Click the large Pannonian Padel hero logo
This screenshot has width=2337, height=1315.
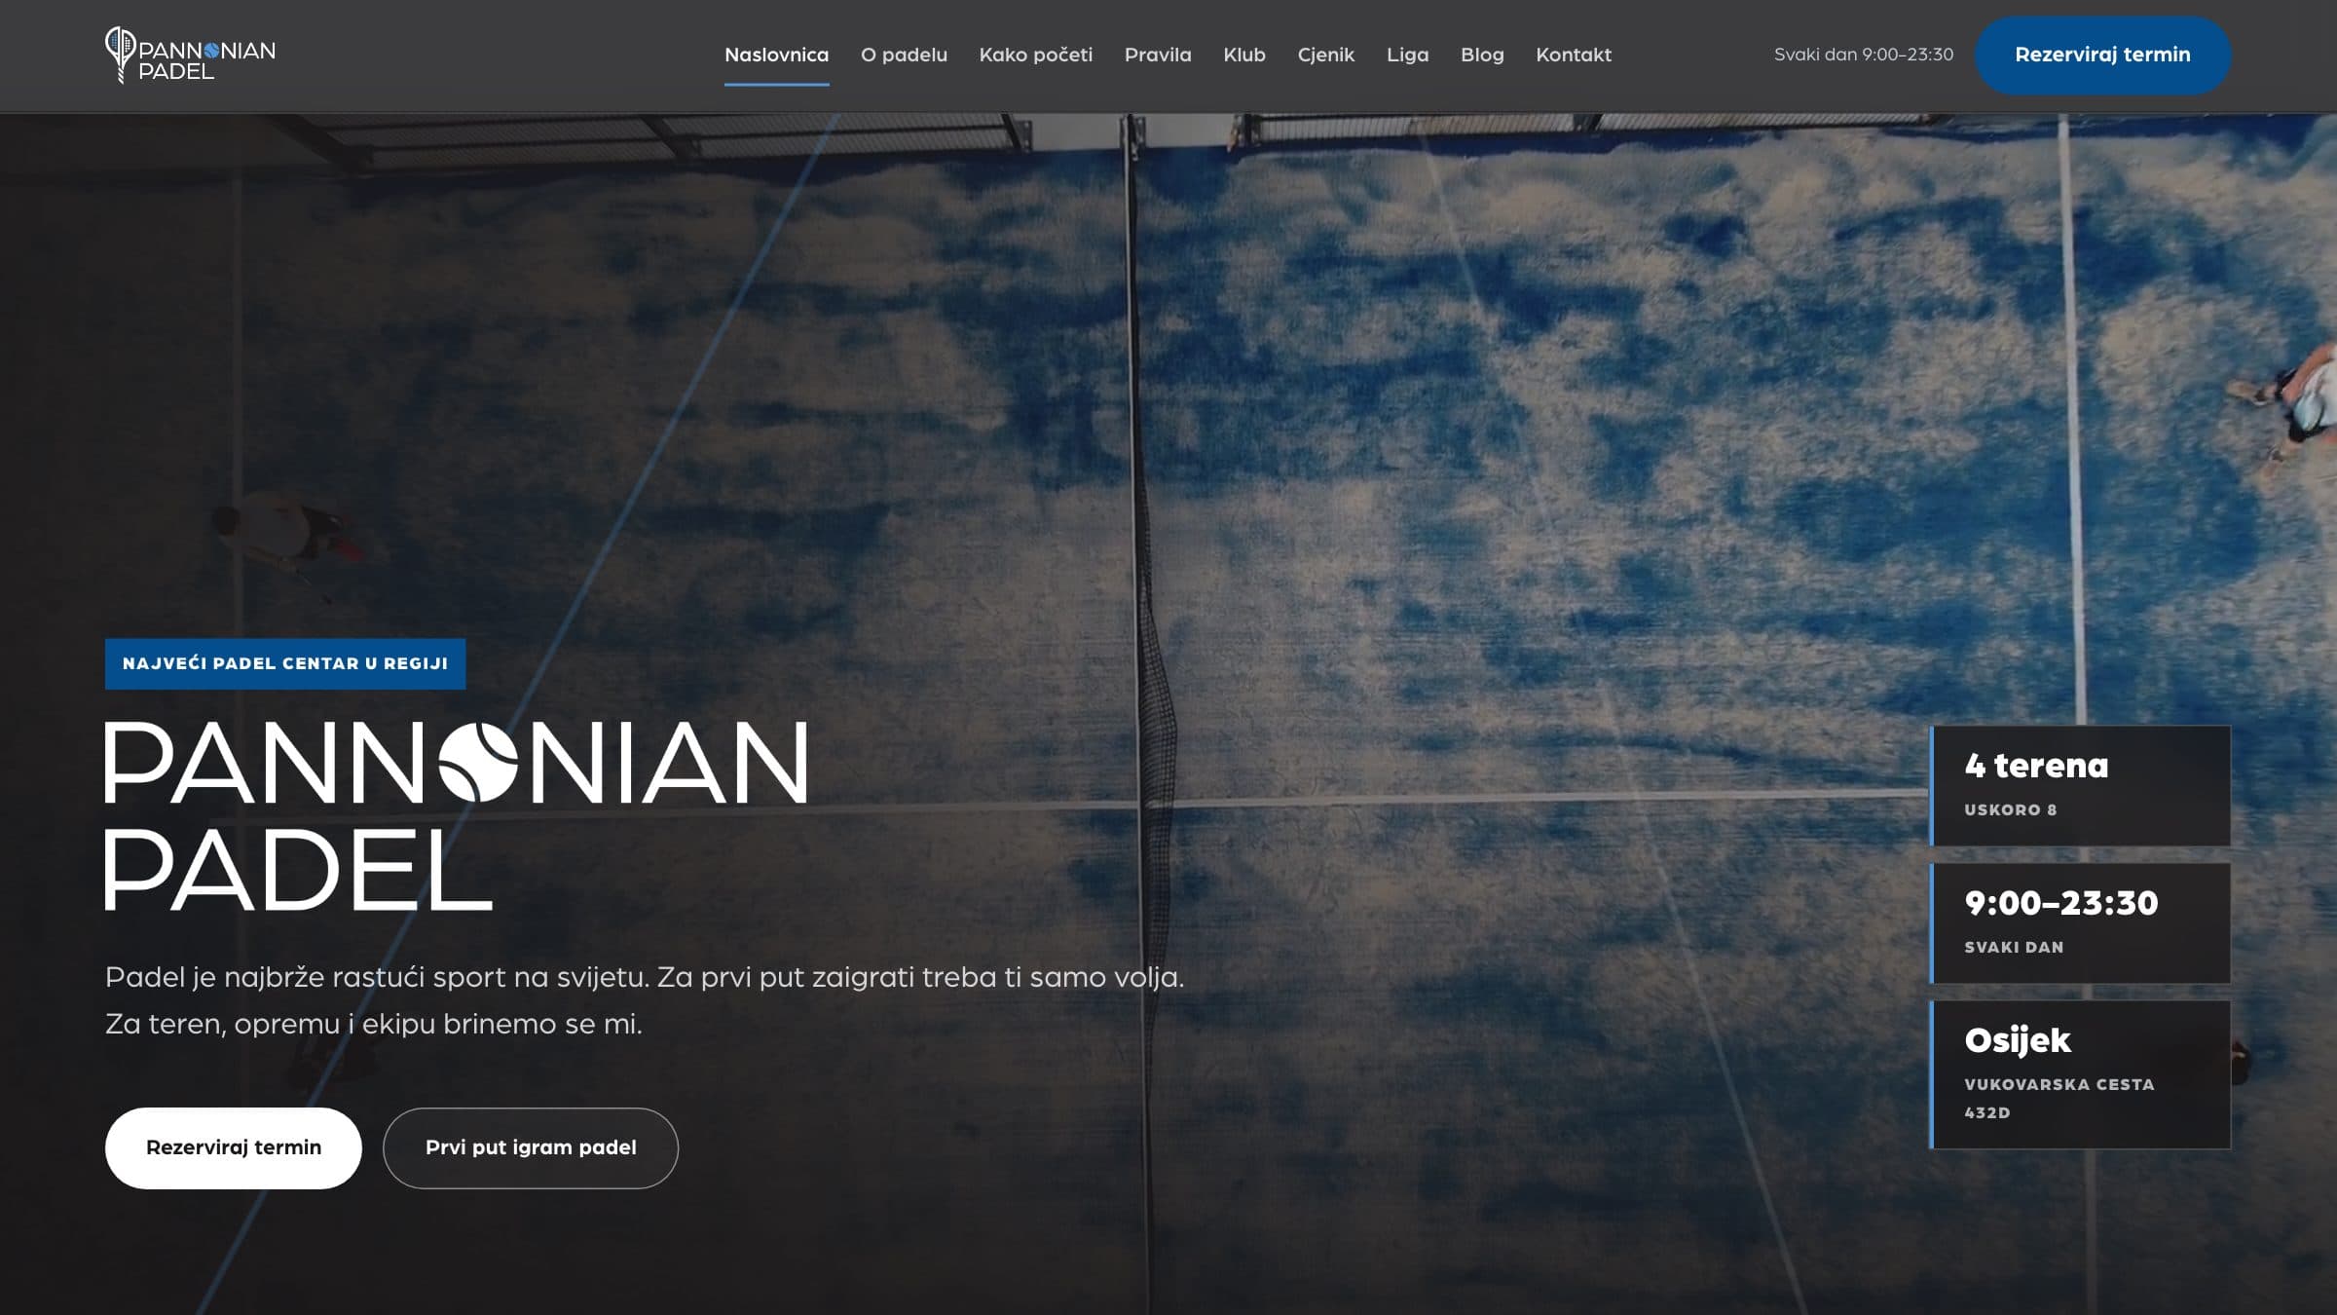(x=456, y=815)
